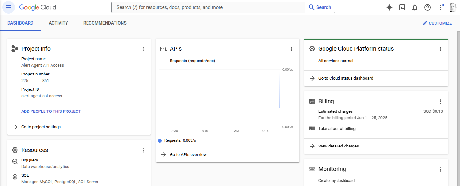Open the hamburger navigation menu
This screenshot has height=186, width=460.
coord(9,7)
